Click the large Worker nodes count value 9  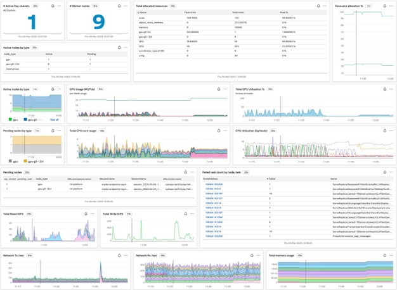[97, 23]
